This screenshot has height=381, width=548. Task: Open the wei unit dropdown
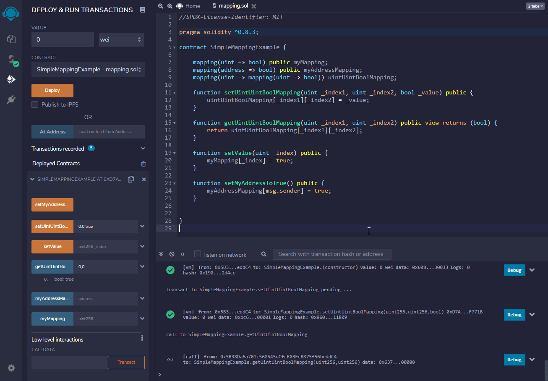(121, 39)
